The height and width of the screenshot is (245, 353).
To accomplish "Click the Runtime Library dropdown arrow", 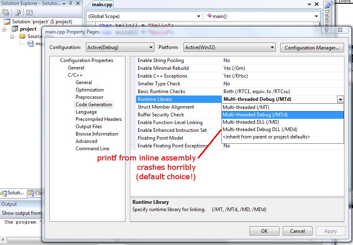I will [x=340, y=99].
